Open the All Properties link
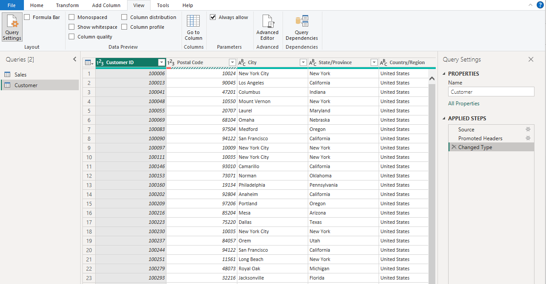The height and width of the screenshot is (284, 546). coord(464,104)
